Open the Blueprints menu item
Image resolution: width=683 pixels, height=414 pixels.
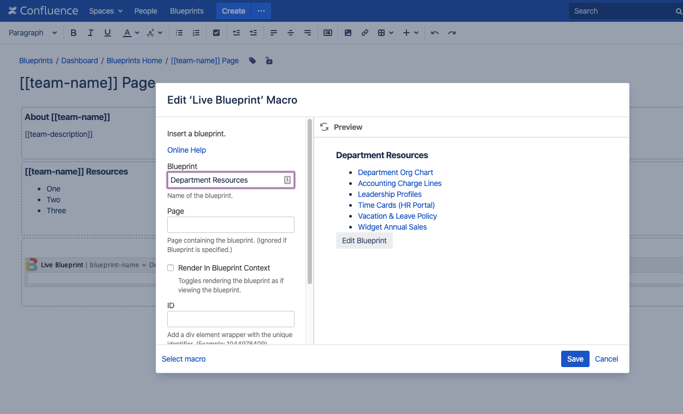187,11
